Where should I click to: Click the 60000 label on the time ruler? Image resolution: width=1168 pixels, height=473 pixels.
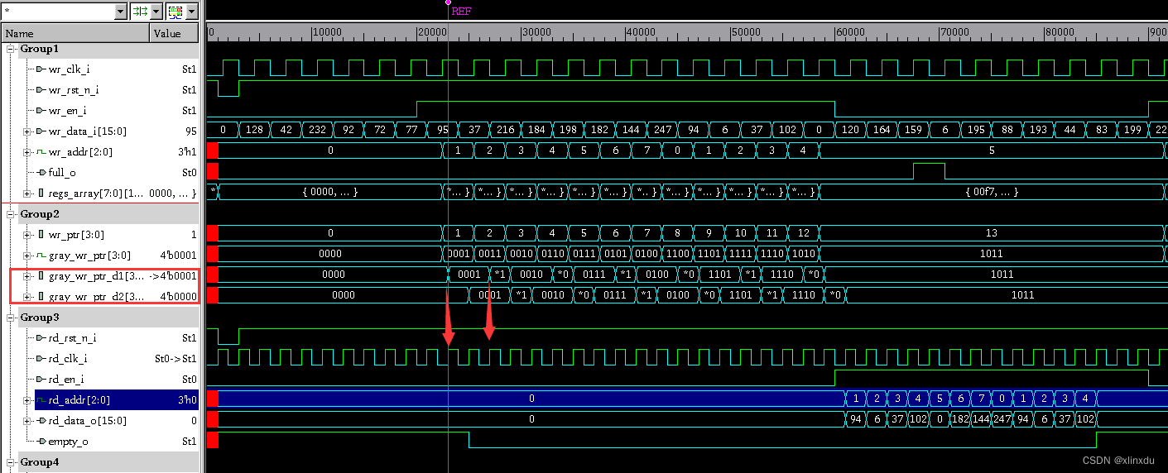[x=849, y=31]
